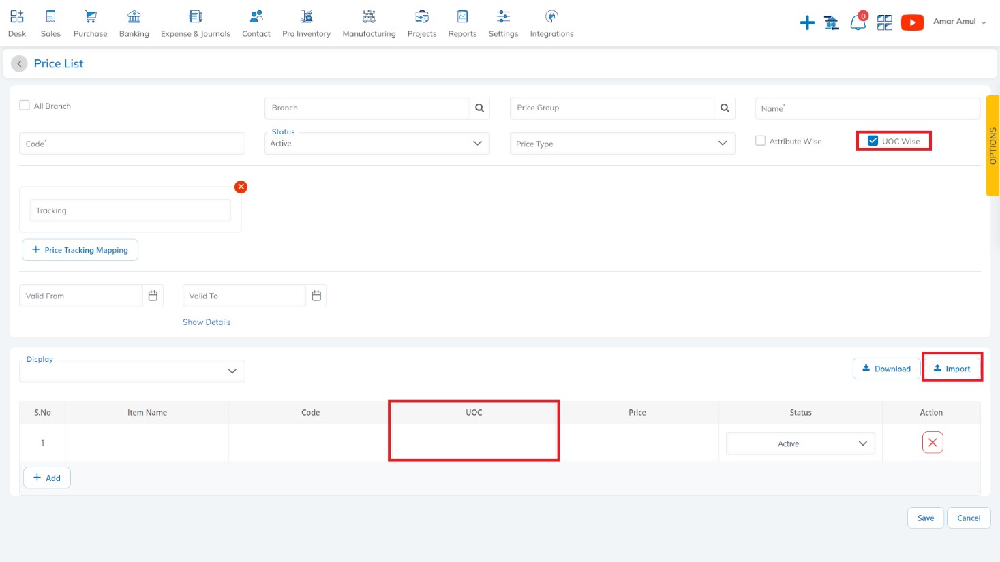
Task: Focus the Price Group input field
Action: (612, 108)
